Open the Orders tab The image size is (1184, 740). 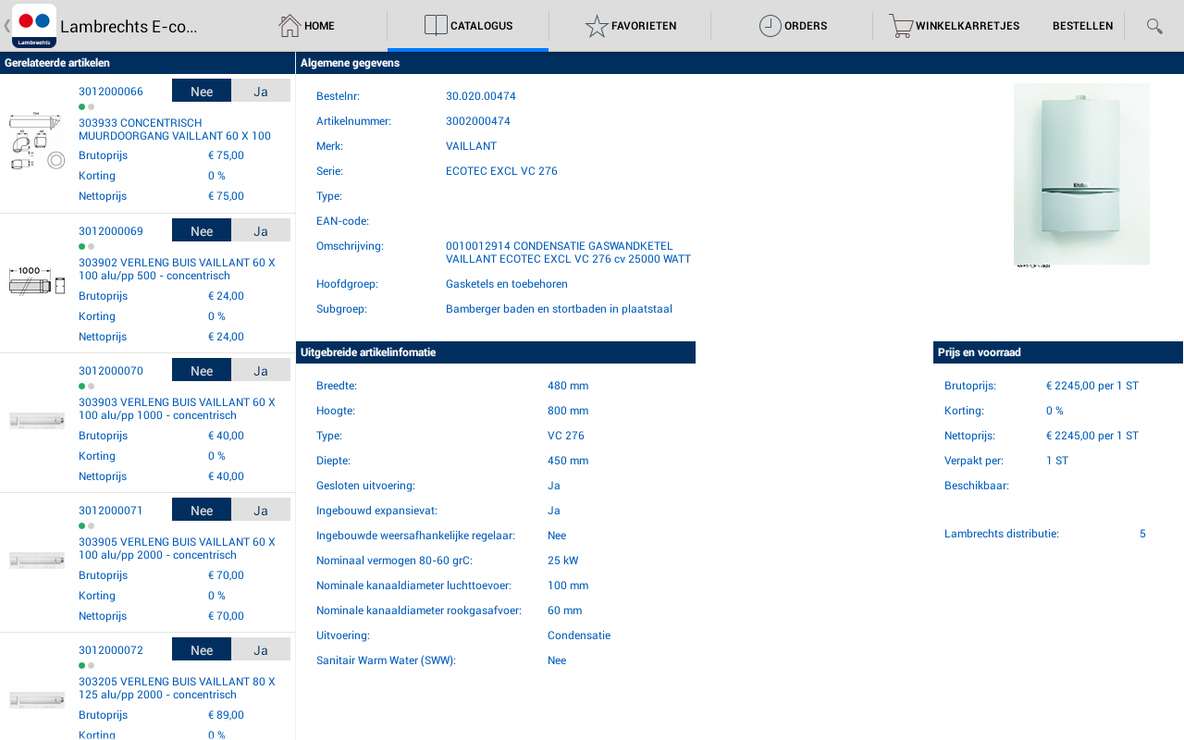coord(792,26)
